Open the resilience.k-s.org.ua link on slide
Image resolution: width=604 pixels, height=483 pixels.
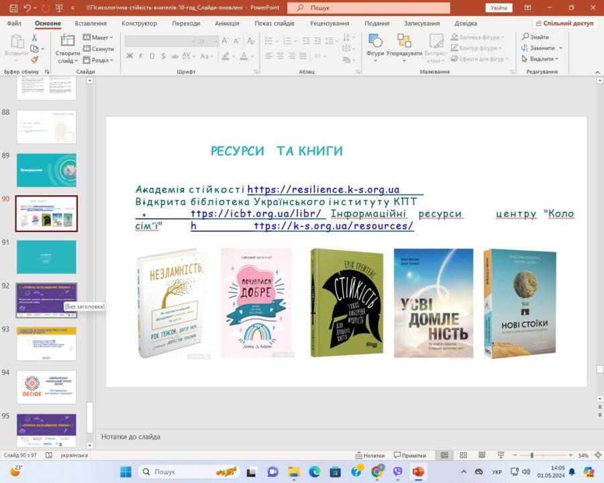pyautogui.click(x=323, y=189)
